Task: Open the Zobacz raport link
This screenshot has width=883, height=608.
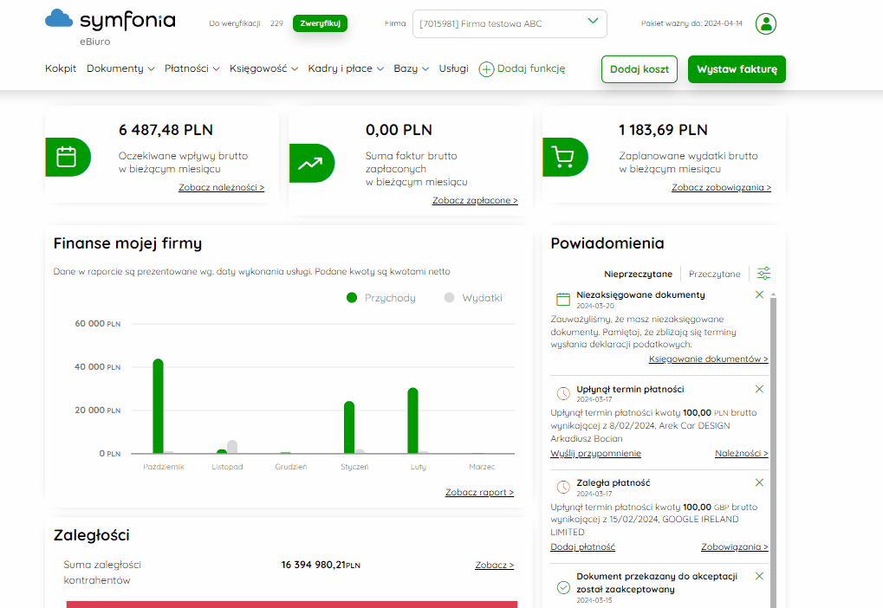Action: [479, 492]
